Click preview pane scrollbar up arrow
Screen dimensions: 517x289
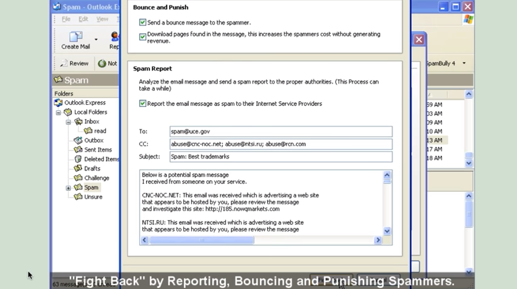[469, 196]
